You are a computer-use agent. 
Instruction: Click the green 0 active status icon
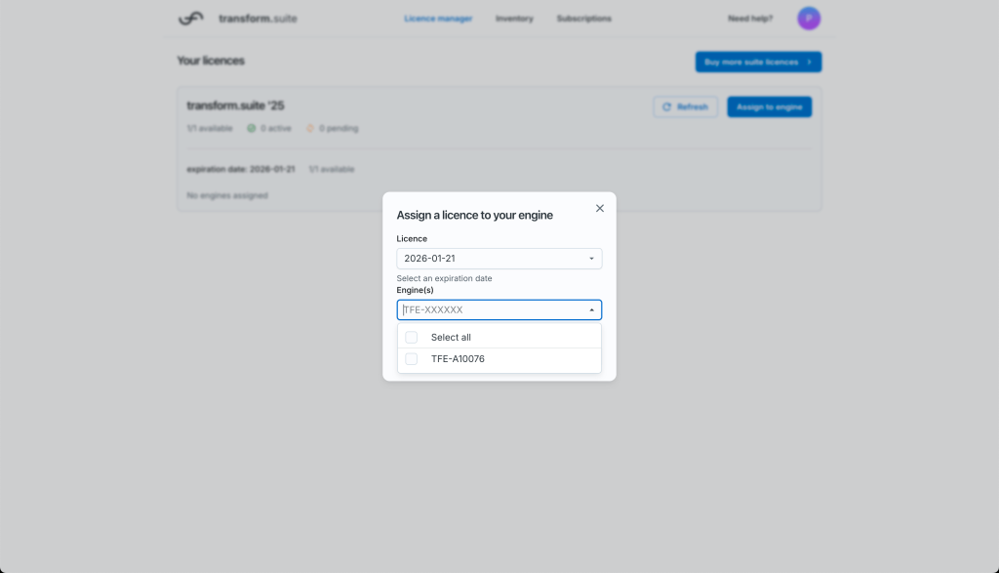coord(251,128)
